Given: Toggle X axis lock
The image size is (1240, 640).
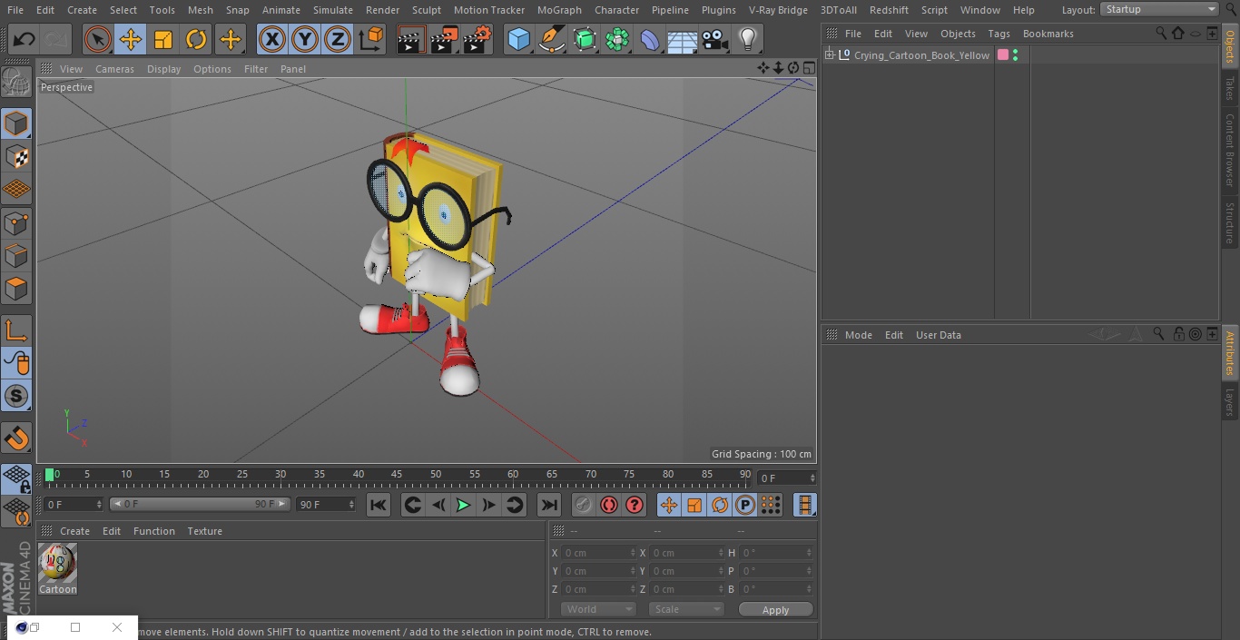Looking at the screenshot, I should click(272, 39).
